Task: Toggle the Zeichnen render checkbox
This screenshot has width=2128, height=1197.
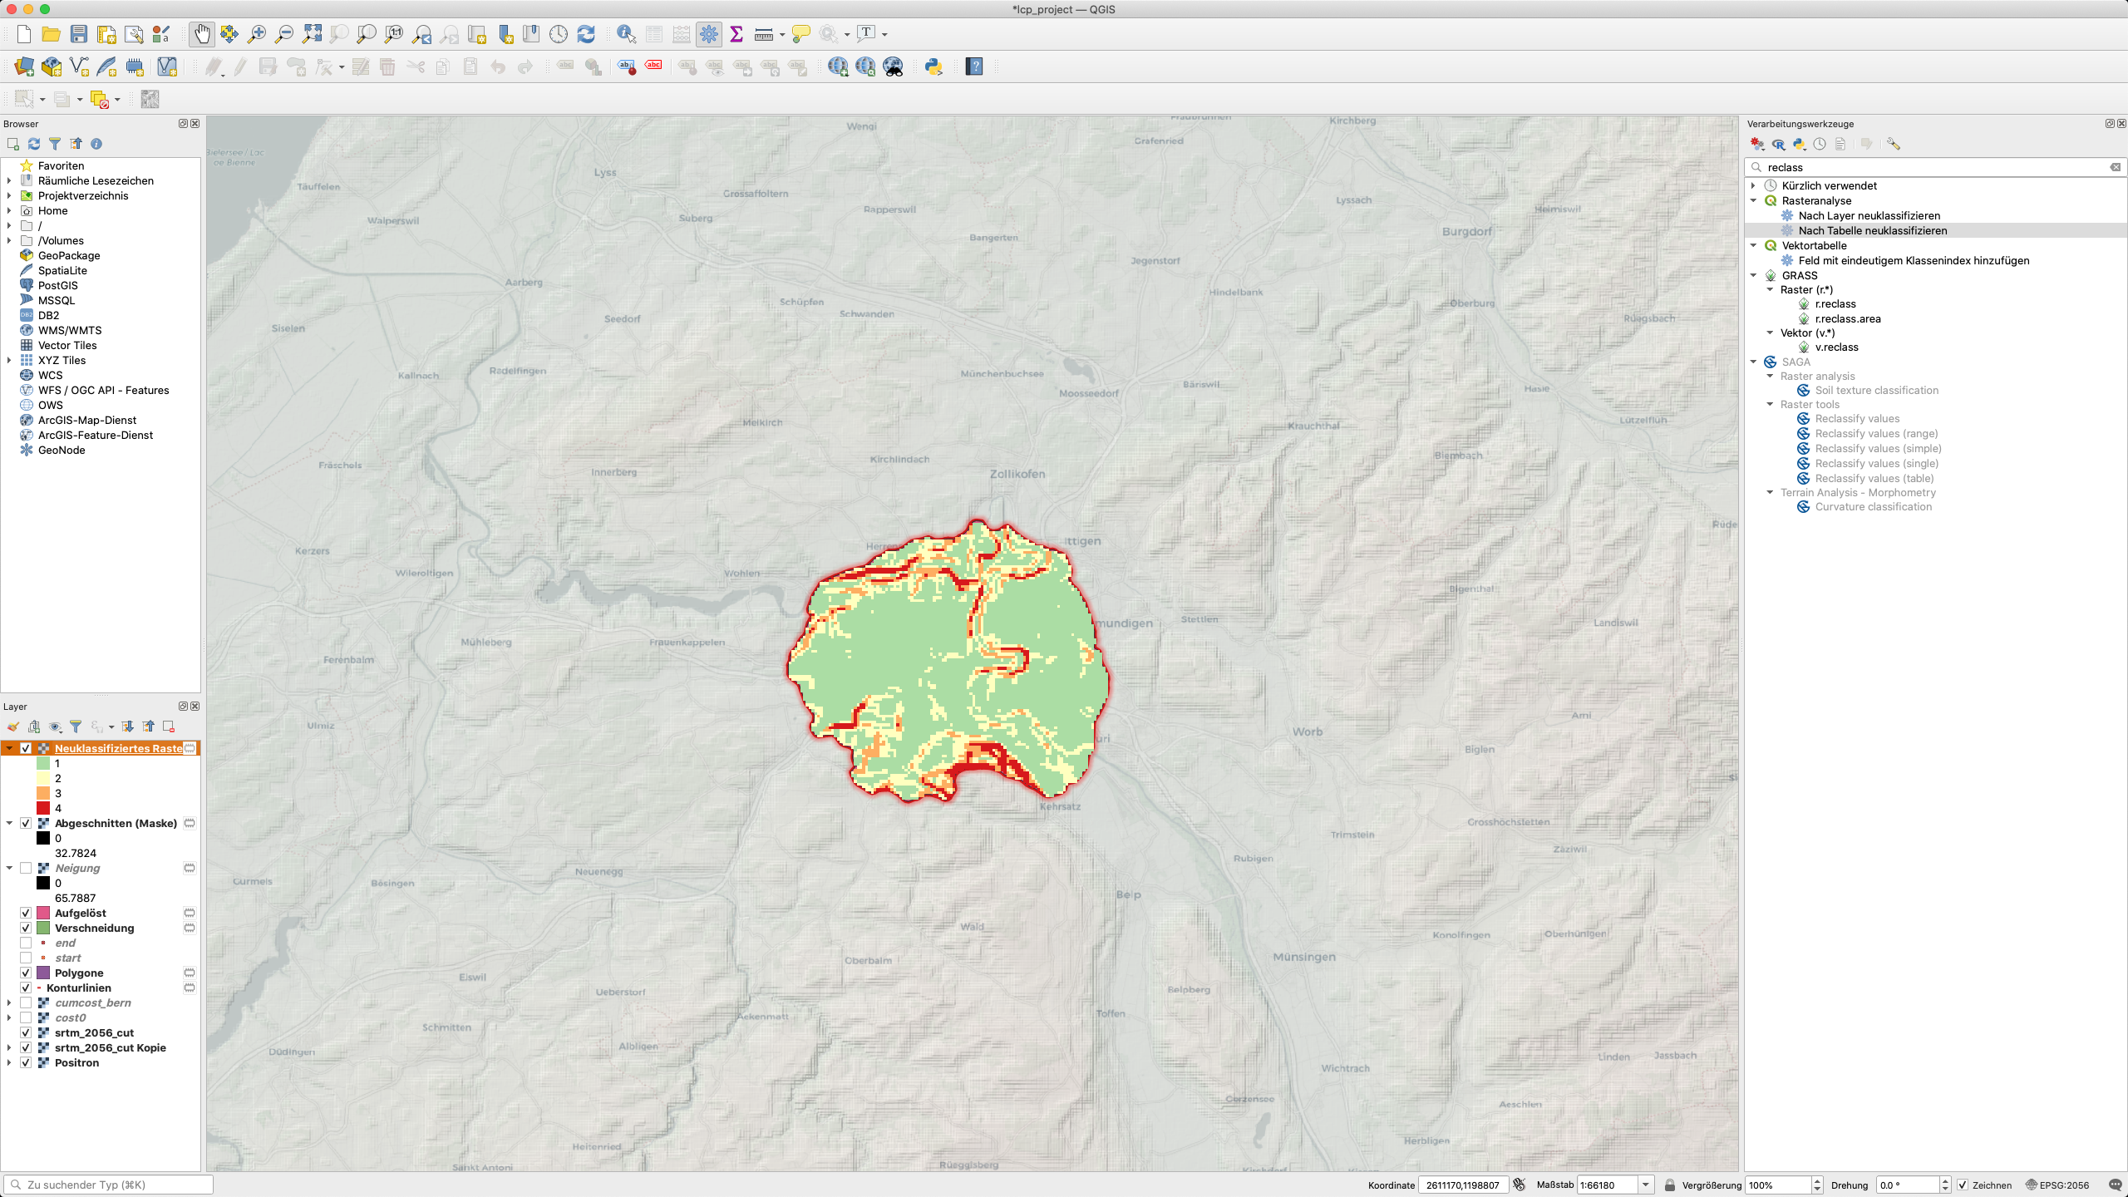Action: 1963,1185
